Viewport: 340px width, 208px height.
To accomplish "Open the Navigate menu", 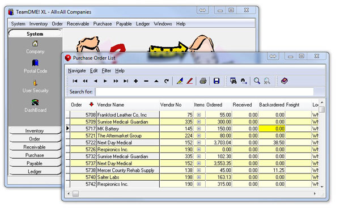I will (76, 71).
